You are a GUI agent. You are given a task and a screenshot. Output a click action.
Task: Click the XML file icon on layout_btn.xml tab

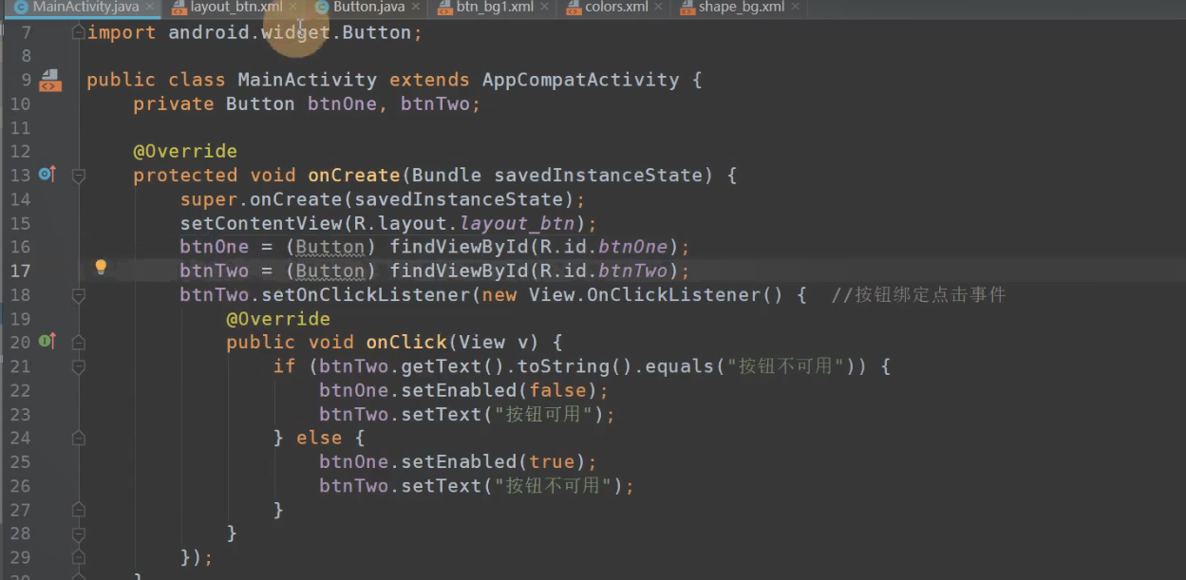pyautogui.click(x=179, y=8)
